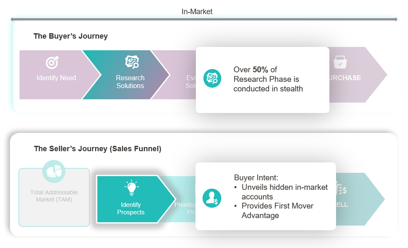408x248 pixels.
Task: Click The Seller's Journey (Sales Funnel) heading
Action: tap(98, 149)
